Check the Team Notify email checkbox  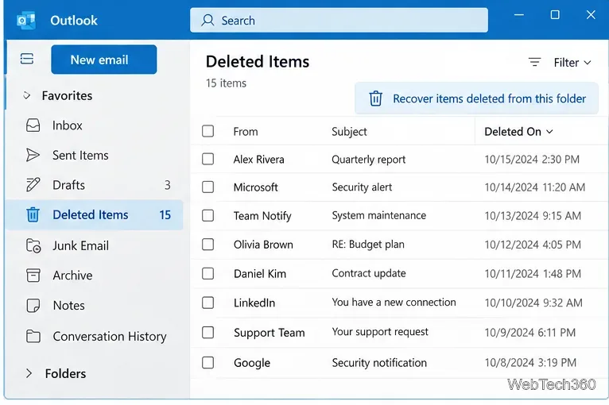coord(208,215)
